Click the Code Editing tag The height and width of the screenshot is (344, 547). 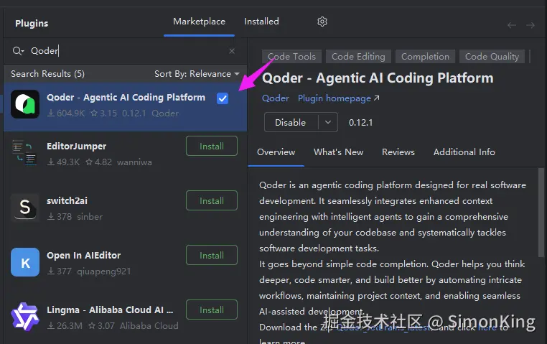click(x=358, y=57)
